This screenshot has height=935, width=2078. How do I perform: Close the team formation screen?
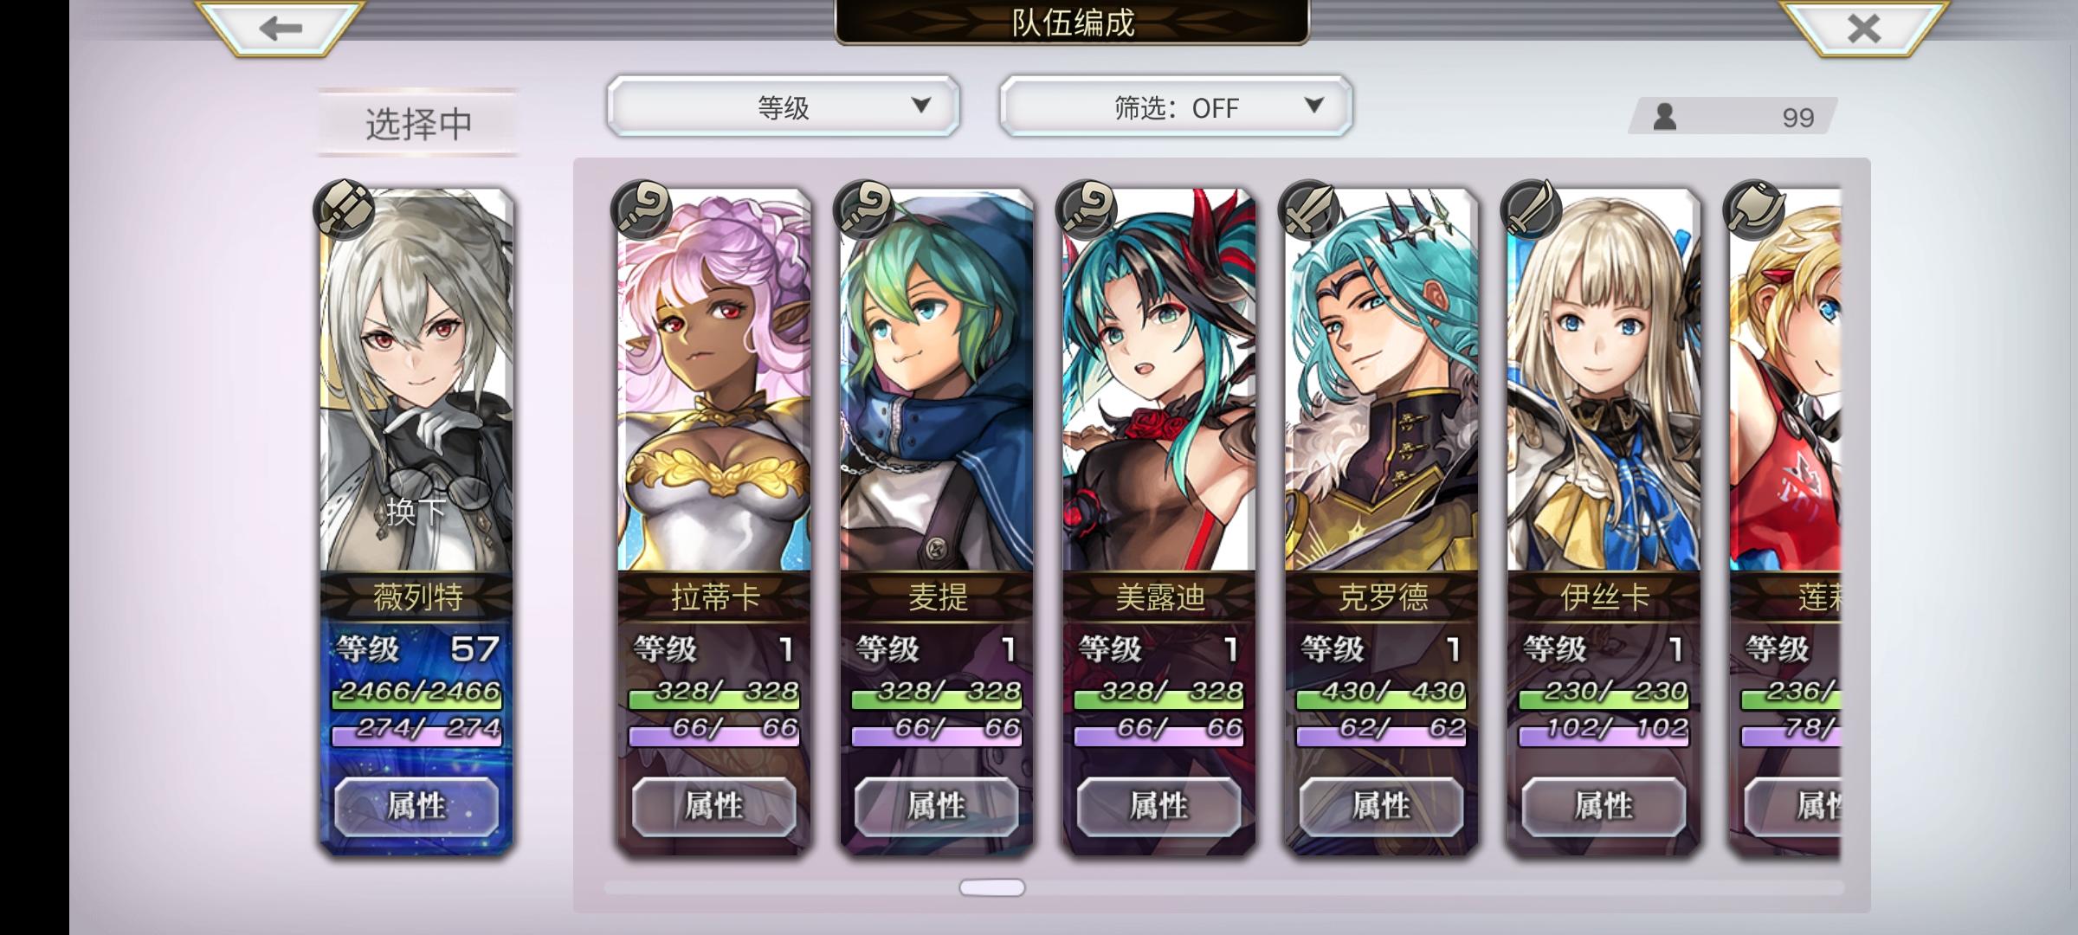(1863, 28)
